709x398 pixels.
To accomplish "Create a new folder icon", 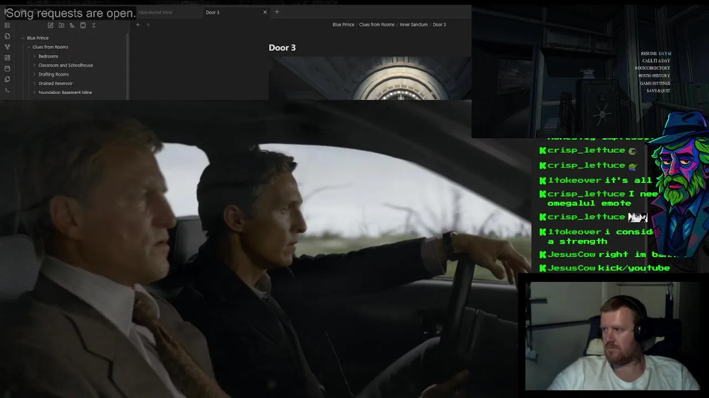I will coord(61,25).
